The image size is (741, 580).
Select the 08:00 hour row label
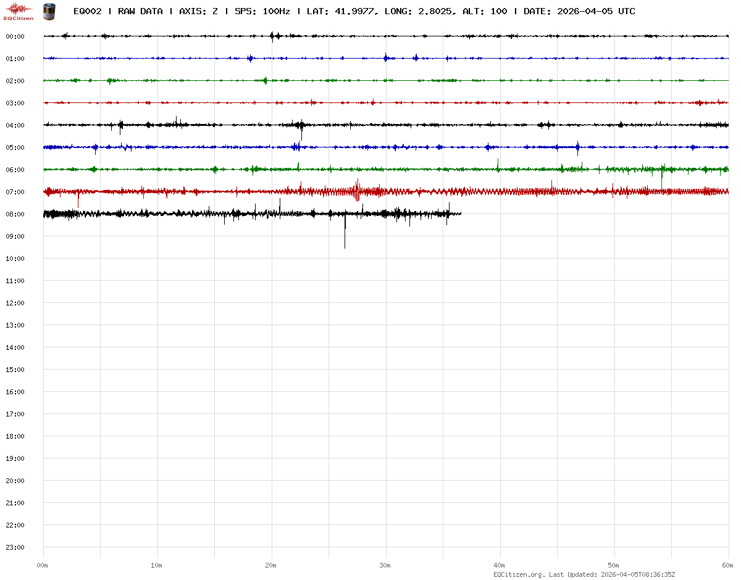[15, 214]
